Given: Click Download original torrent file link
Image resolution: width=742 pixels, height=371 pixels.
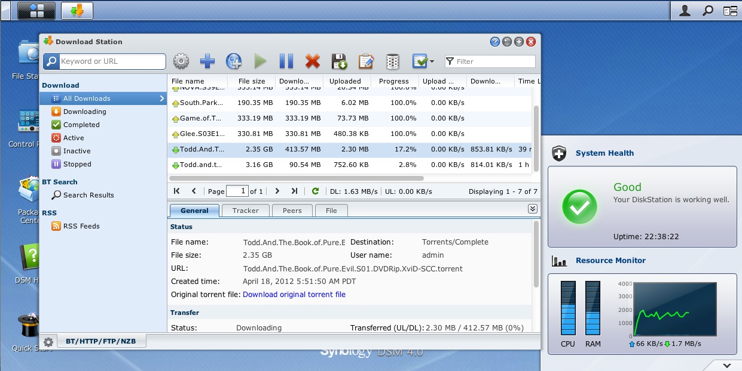Looking at the screenshot, I should pos(294,294).
